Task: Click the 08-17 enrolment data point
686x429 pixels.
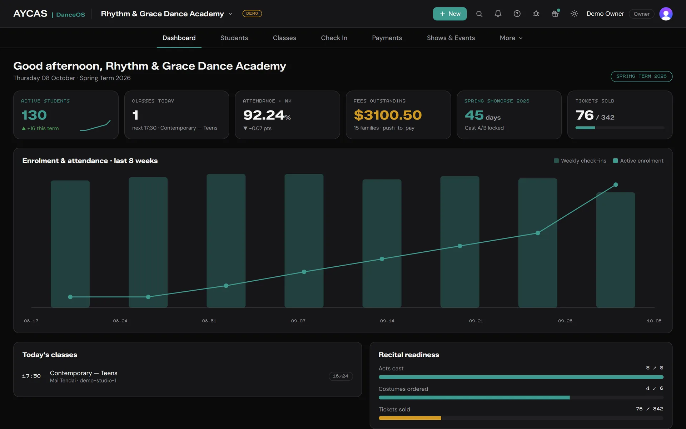Action: (x=70, y=297)
